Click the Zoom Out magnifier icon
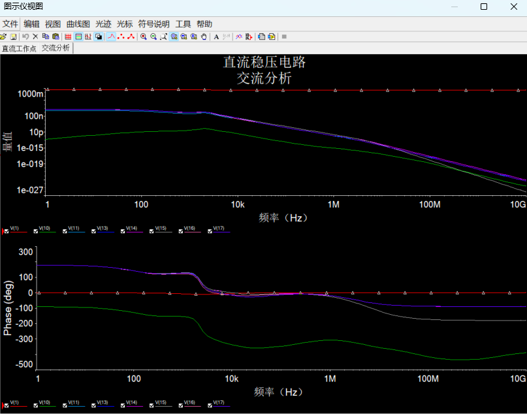Viewport: 527px width, 414px height. pos(153,37)
